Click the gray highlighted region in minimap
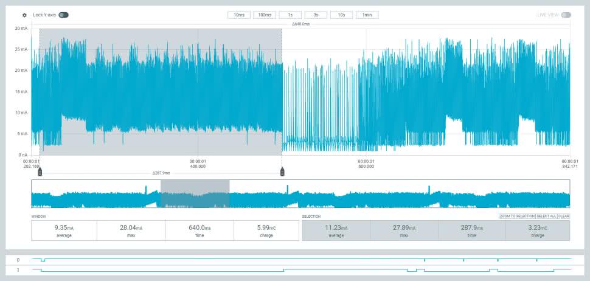Screen dimensions: 590x281 click(x=195, y=195)
